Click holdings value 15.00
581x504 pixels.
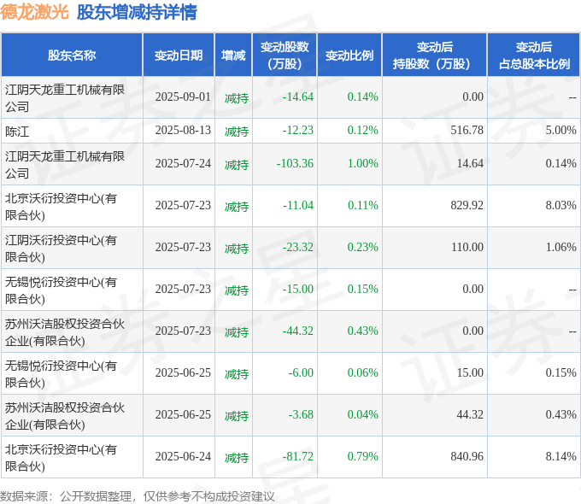point(470,373)
